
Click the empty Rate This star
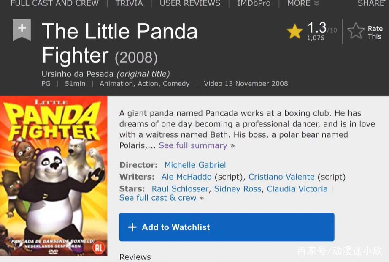click(x=356, y=31)
